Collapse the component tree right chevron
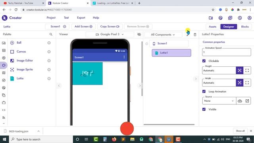This screenshot has width=254, height=143. (x=140, y=85)
